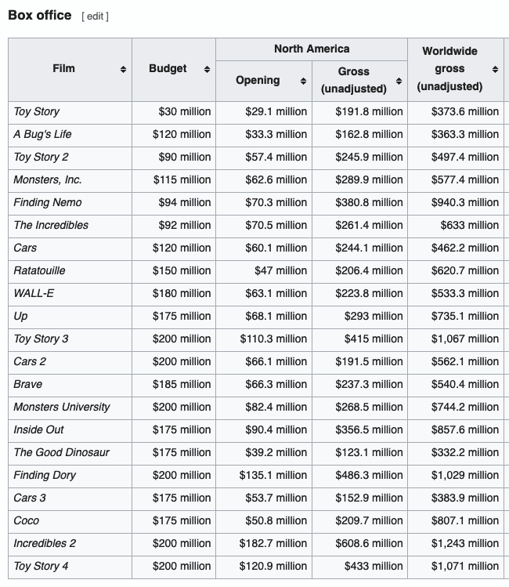The height and width of the screenshot is (587, 509).
Task: Open the Finding Nemo film link
Action: tap(47, 202)
